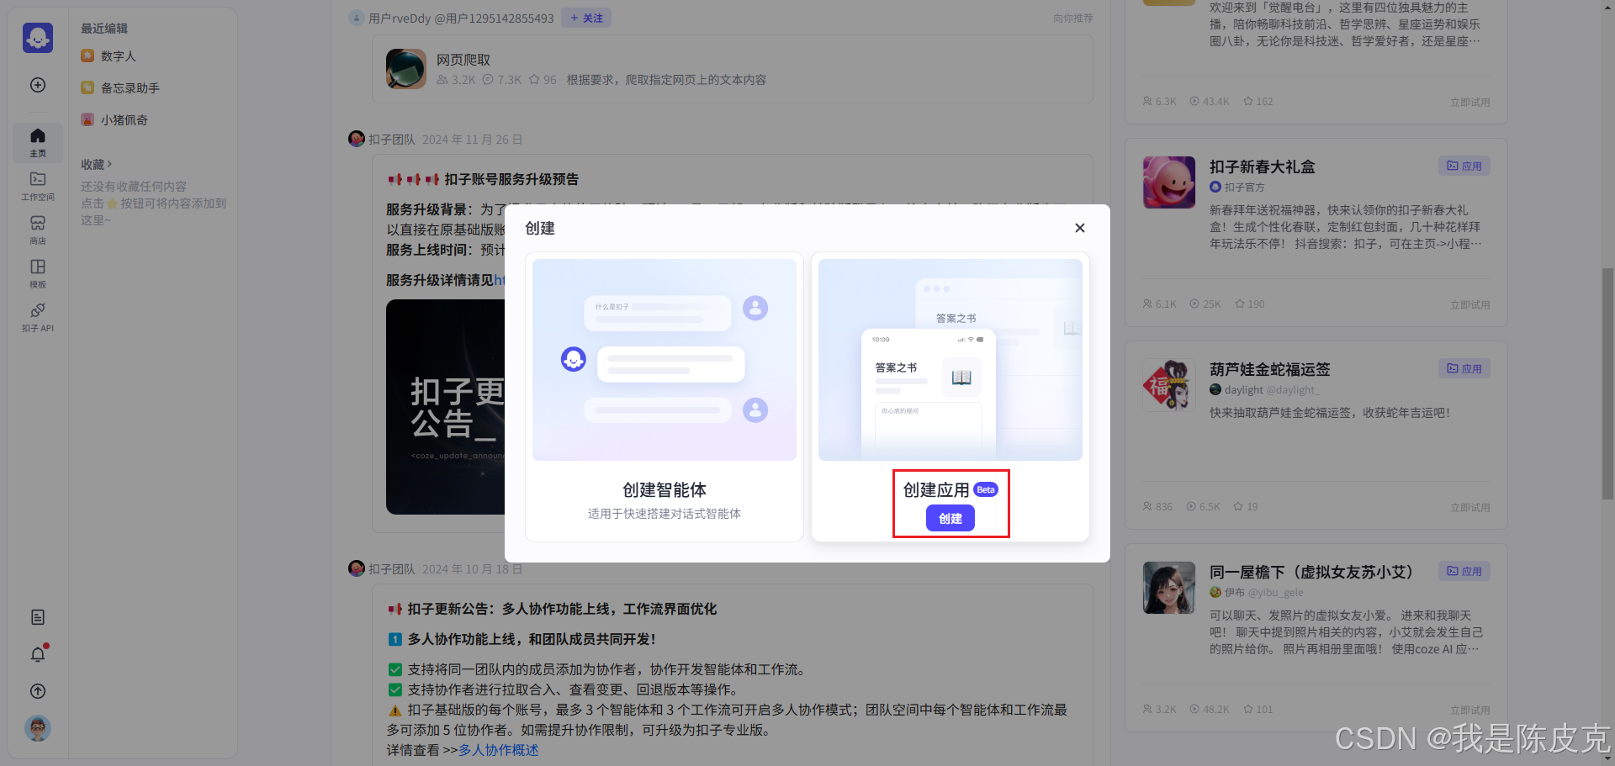Click 应用 tag on 扣子新春大礼盒 card
The height and width of the screenshot is (766, 1615).
point(1464,166)
